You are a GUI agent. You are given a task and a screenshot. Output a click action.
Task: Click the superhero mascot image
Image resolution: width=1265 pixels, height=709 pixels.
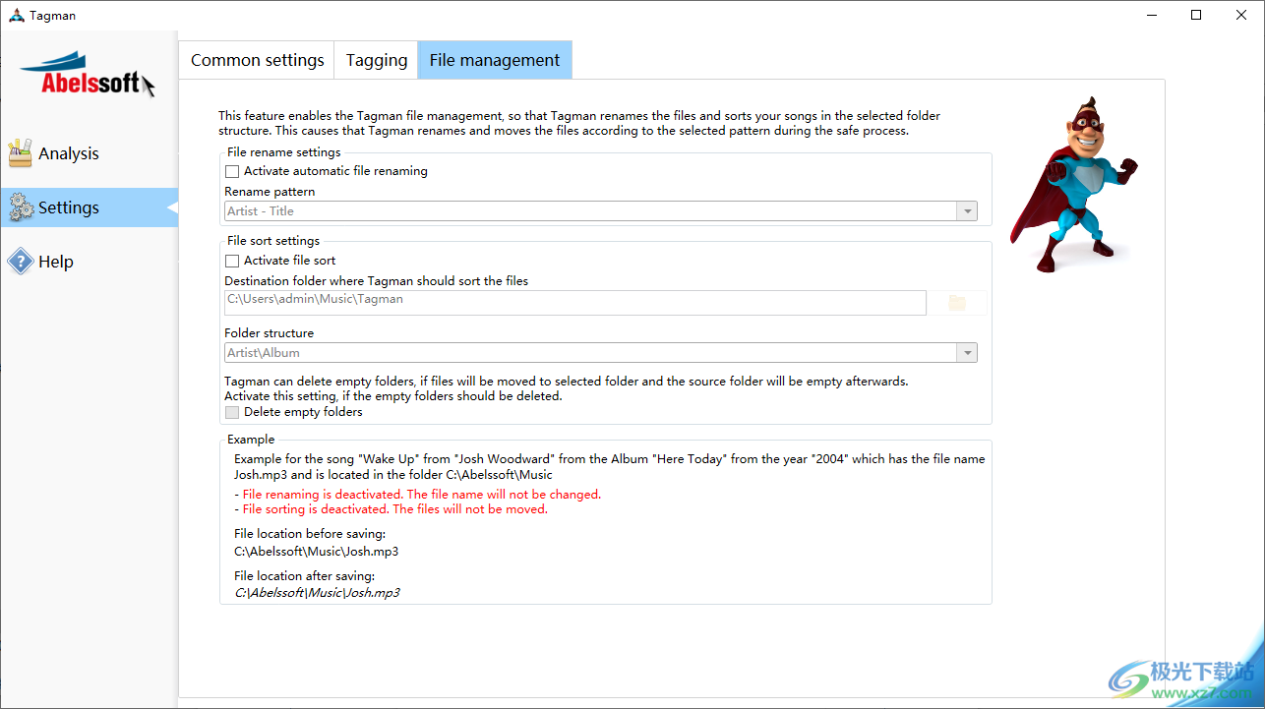coord(1072,184)
